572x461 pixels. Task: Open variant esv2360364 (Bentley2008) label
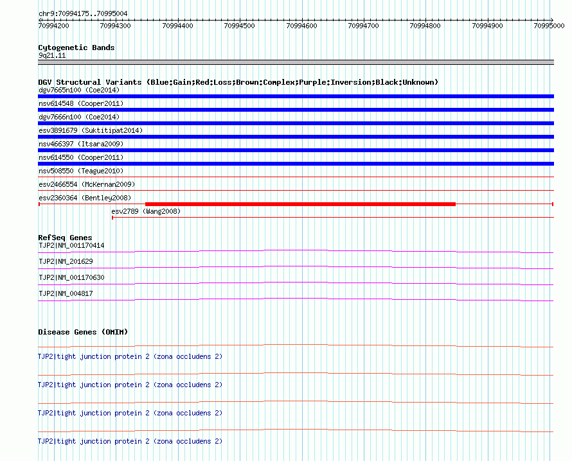(85, 198)
